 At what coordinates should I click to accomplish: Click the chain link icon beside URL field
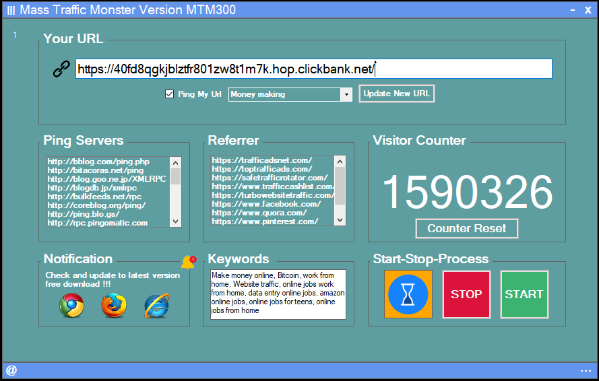(61, 69)
